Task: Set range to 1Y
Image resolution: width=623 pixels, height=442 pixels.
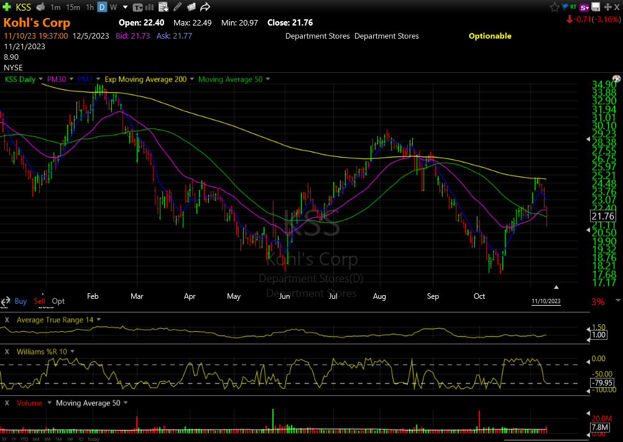Action: pyautogui.click(x=14, y=440)
